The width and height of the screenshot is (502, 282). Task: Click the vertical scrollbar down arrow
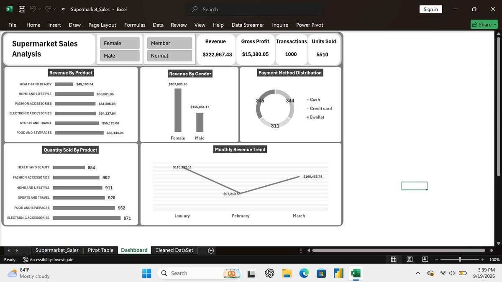coord(498,244)
